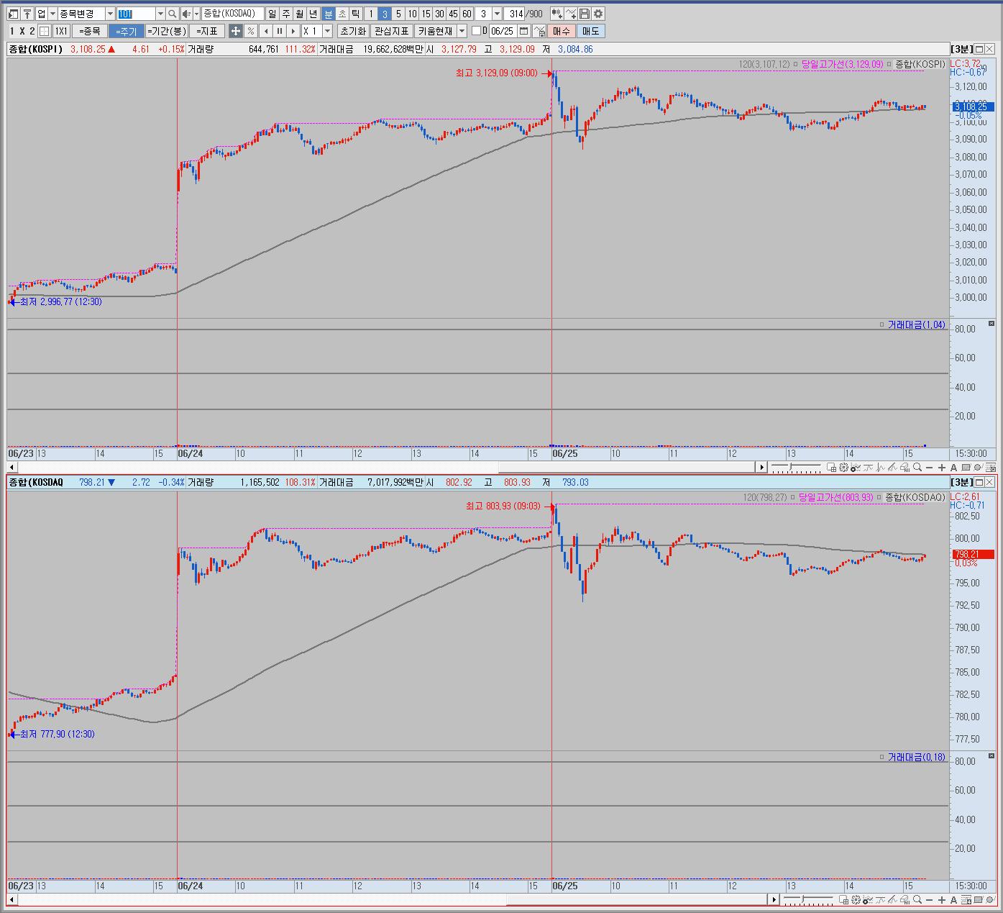Open the minute interval 3 dropdown arrow
This screenshot has height=913, width=1003.
click(497, 14)
